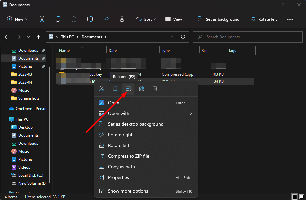Choose Set as desktop background

pos(146,124)
